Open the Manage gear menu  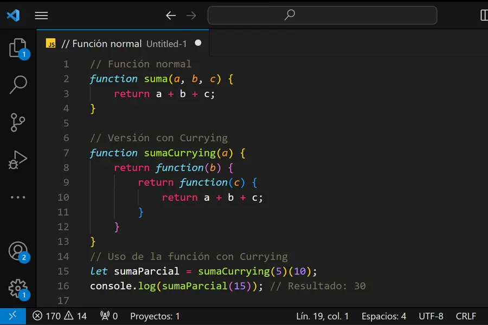tap(18, 289)
